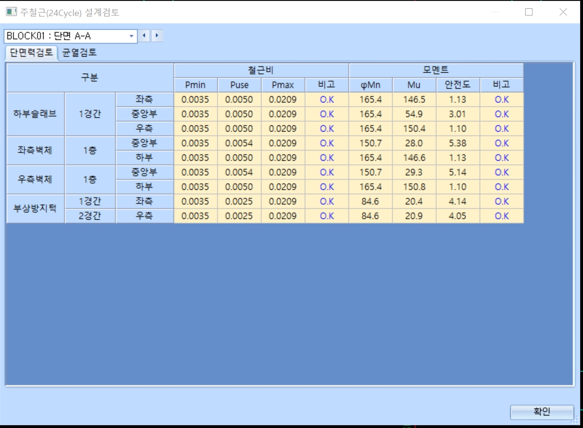Click Mu value 20.9
This screenshot has height=428, width=583.
pos(414,216)
